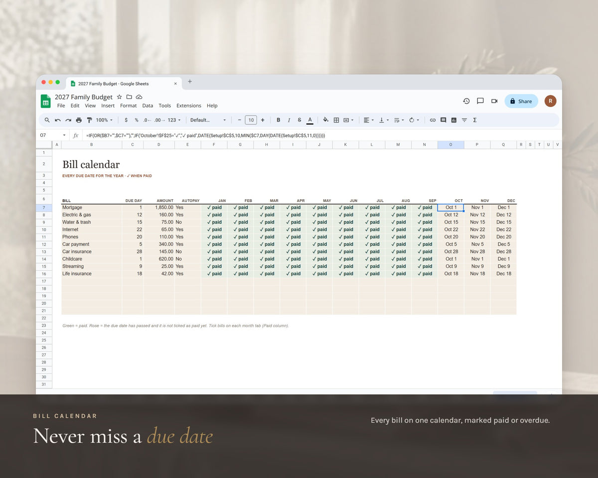The image size is (598, 478).
Task: Open the Extensions menu
Action: 189,106
